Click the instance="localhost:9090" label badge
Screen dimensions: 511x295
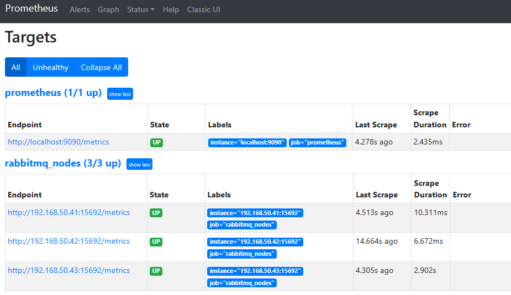pyautogui.click(x=247, y=142)
